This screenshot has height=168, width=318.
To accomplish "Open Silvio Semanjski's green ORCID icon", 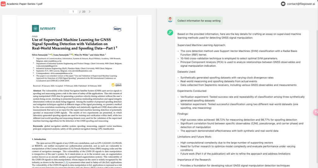I will (51, 55).
